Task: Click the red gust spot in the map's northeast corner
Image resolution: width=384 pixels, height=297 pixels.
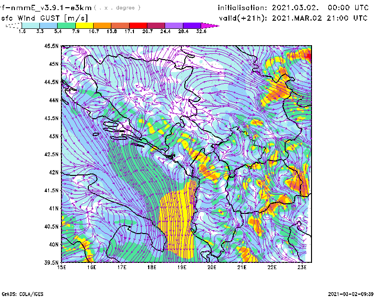Action: point(309,57)
